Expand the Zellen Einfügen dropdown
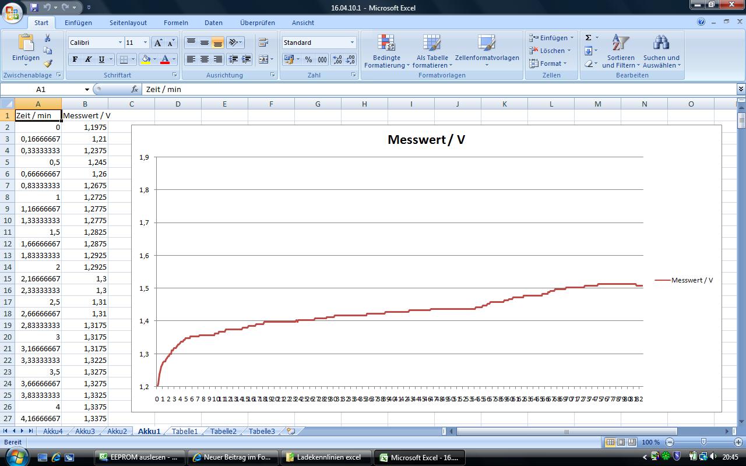 (572, 38)
